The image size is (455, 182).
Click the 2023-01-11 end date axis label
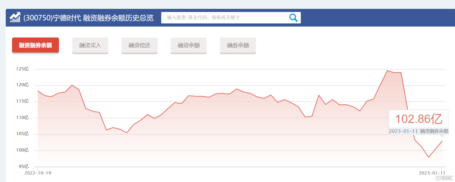pos(432,173)
